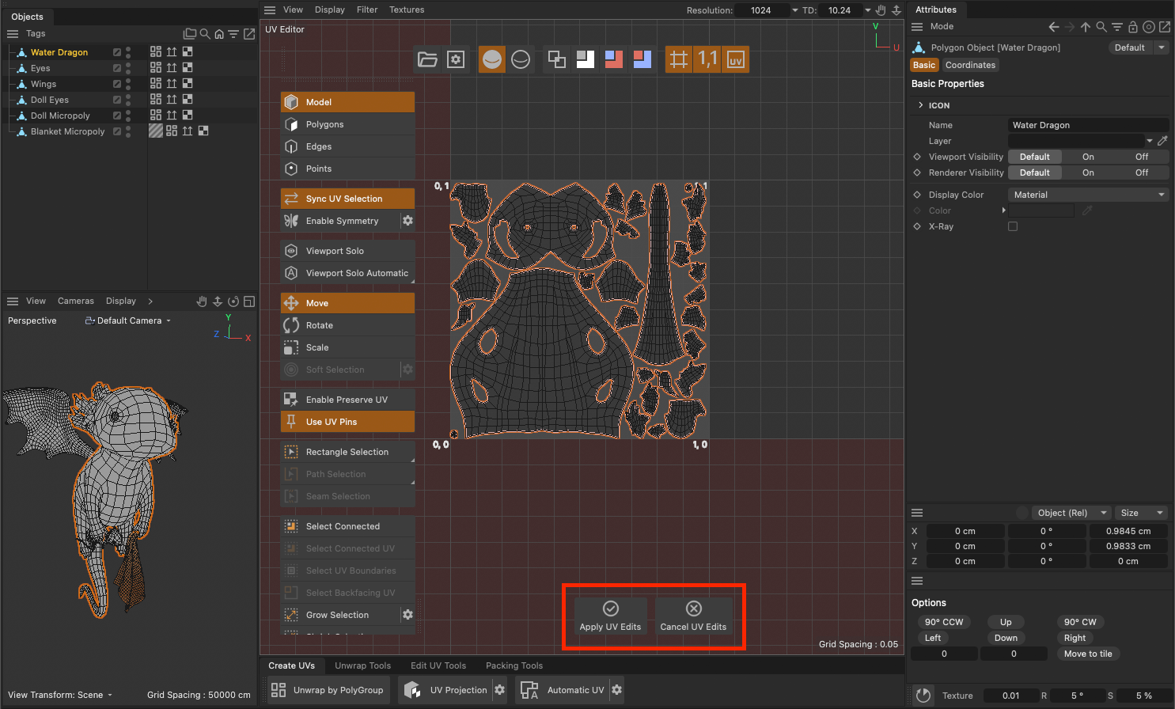Open texture folder icon in UV Editor toolbar
The width and height of the screenshot is (1175, 709).
coord(427,59)
